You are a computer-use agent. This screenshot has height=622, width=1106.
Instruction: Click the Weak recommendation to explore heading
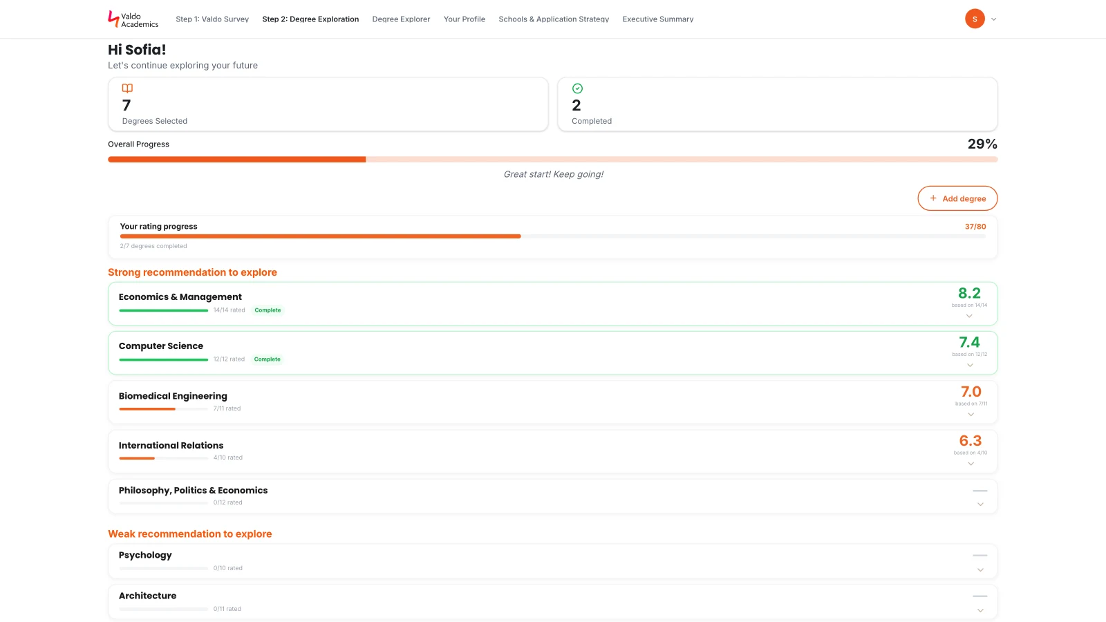tap(190, 534)
